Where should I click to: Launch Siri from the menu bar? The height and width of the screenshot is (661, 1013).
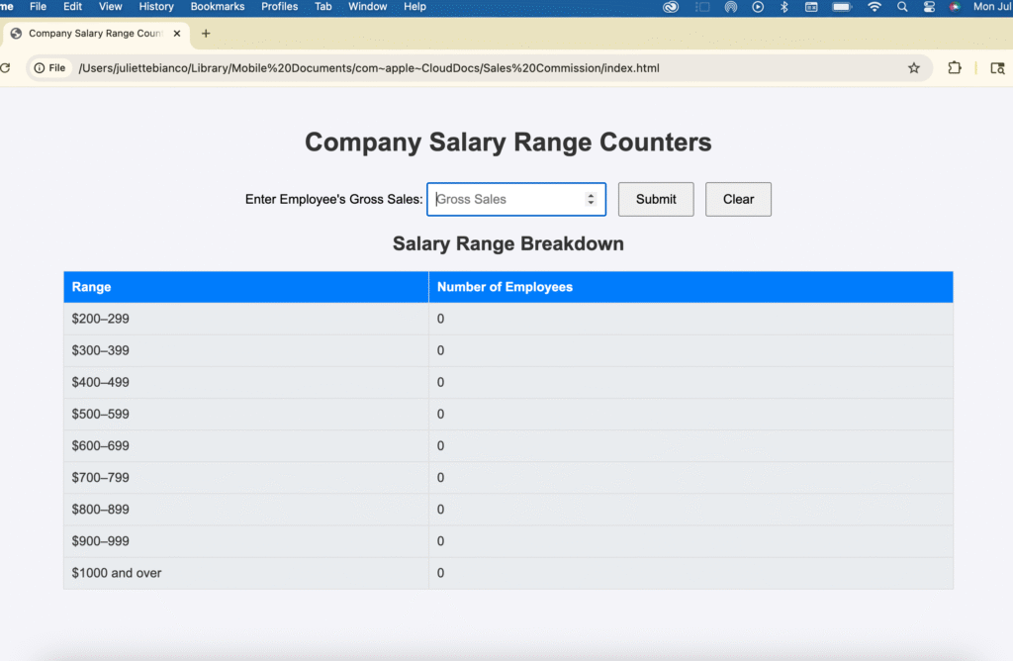tap(955, 7)
